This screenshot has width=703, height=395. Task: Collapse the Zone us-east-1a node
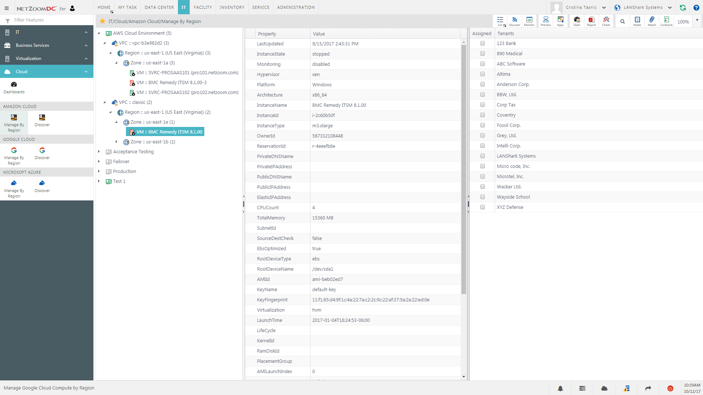click(x=116, y=63)
